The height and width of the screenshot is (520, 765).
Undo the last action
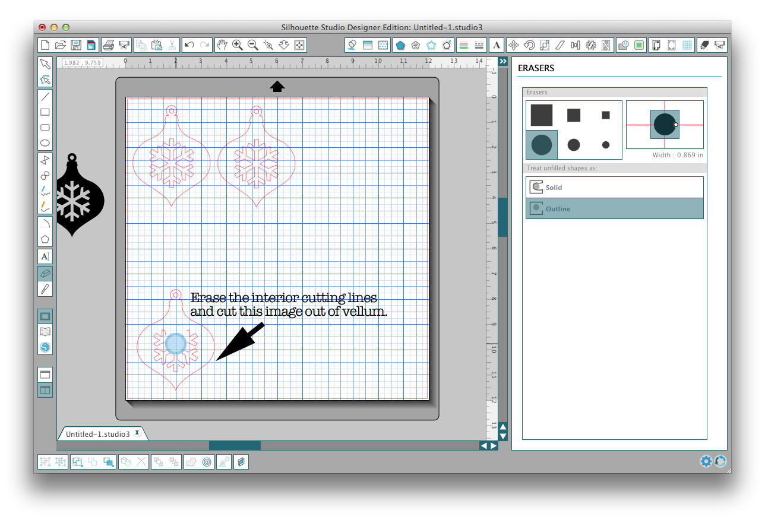189,45
